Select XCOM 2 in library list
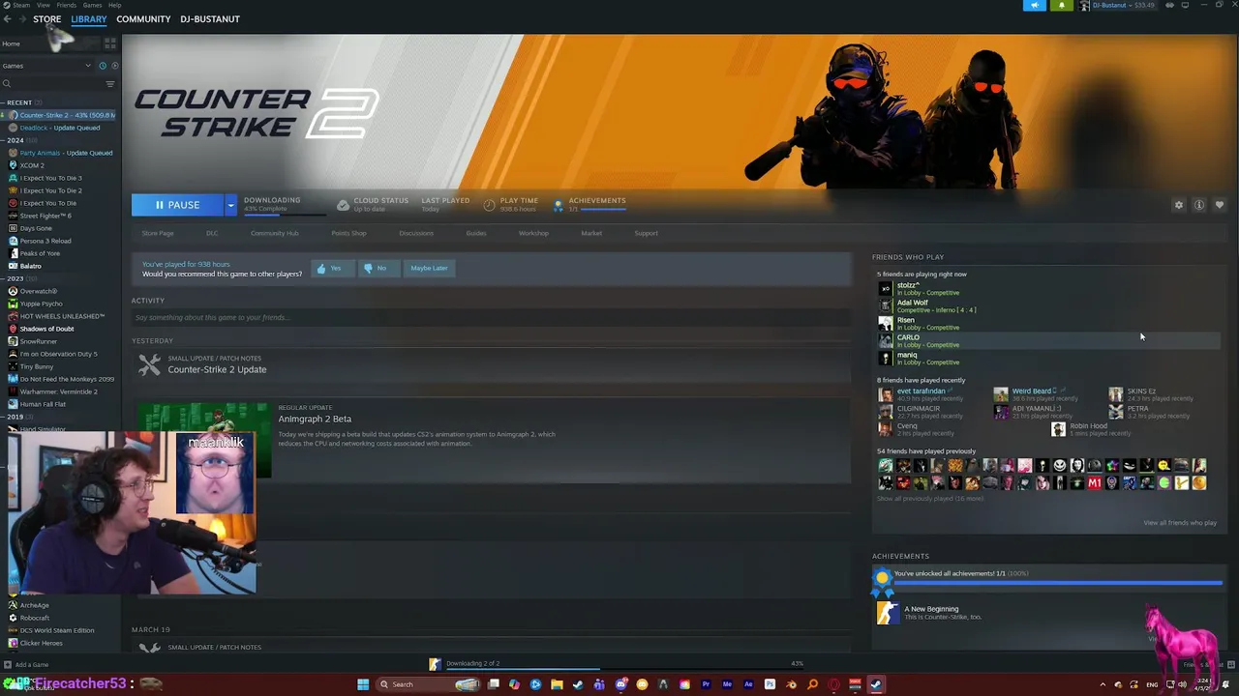The width and height of the screenshot is (1239, 696). click(x=31, y=165)
